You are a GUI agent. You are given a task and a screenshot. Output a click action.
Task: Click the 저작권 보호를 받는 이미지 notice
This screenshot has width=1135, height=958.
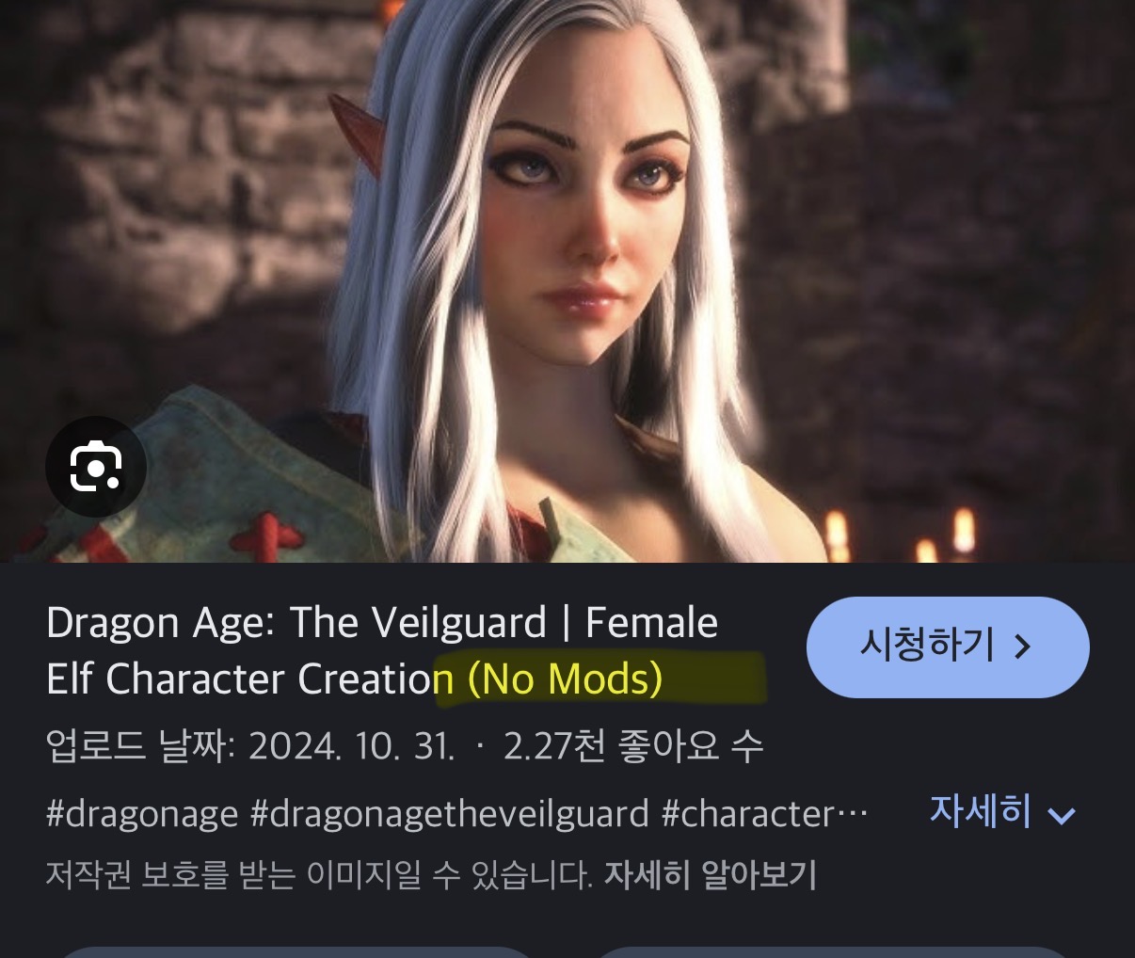[x=318, y=875]
